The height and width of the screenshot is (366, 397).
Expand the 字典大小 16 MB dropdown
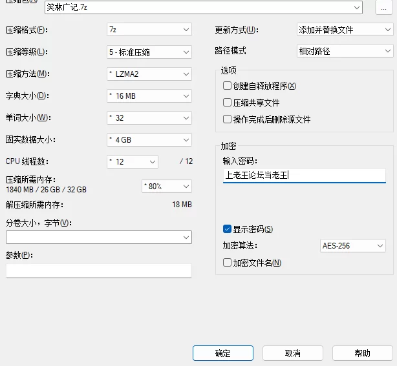pyautogui.click(x=149, y=96)
